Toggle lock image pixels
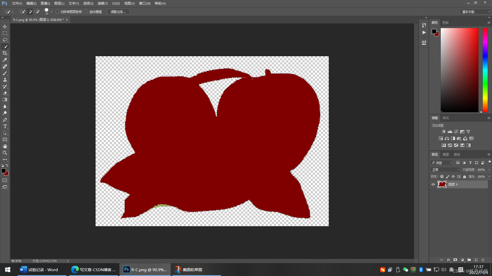The height and width of the screenshot is (276, 492). [x=447, y=177]
